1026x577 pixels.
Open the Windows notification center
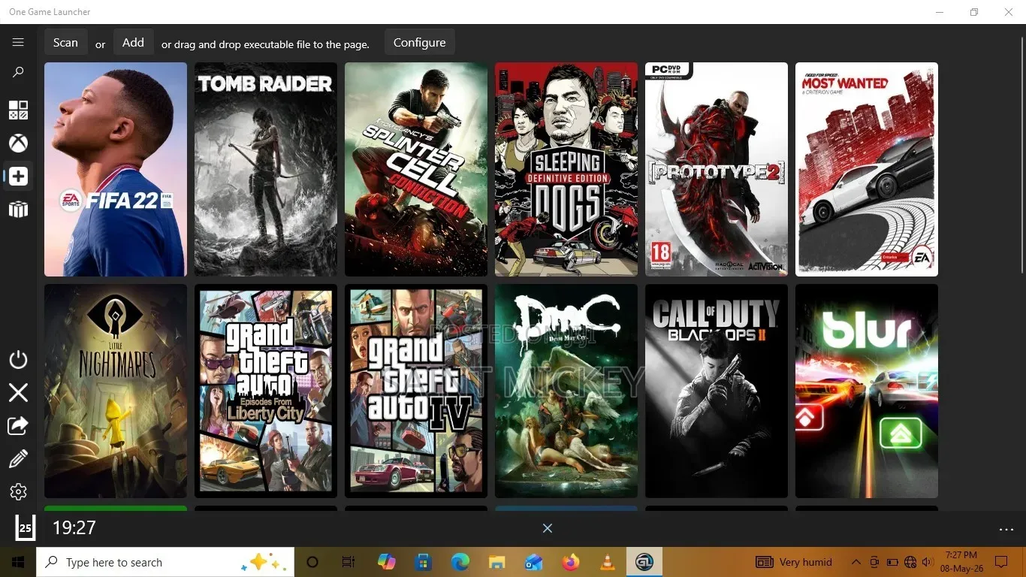pos(1000,562)
